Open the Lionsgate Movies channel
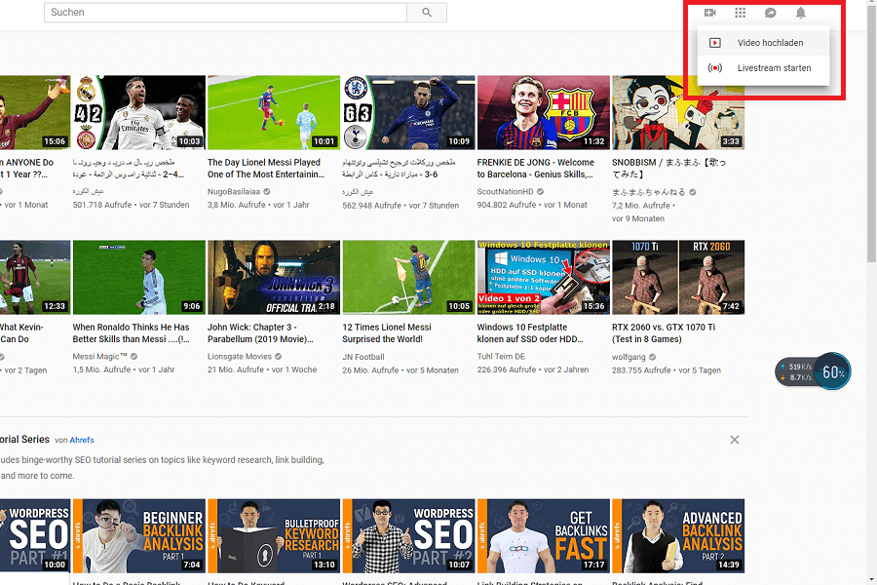This screenshot has width=877, height=585. click(x=240, y=357)
